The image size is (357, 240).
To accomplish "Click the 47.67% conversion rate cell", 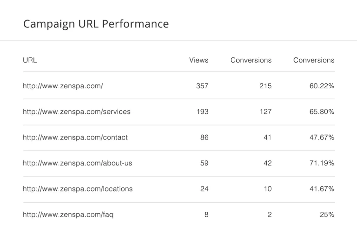I will pos(322,137).
